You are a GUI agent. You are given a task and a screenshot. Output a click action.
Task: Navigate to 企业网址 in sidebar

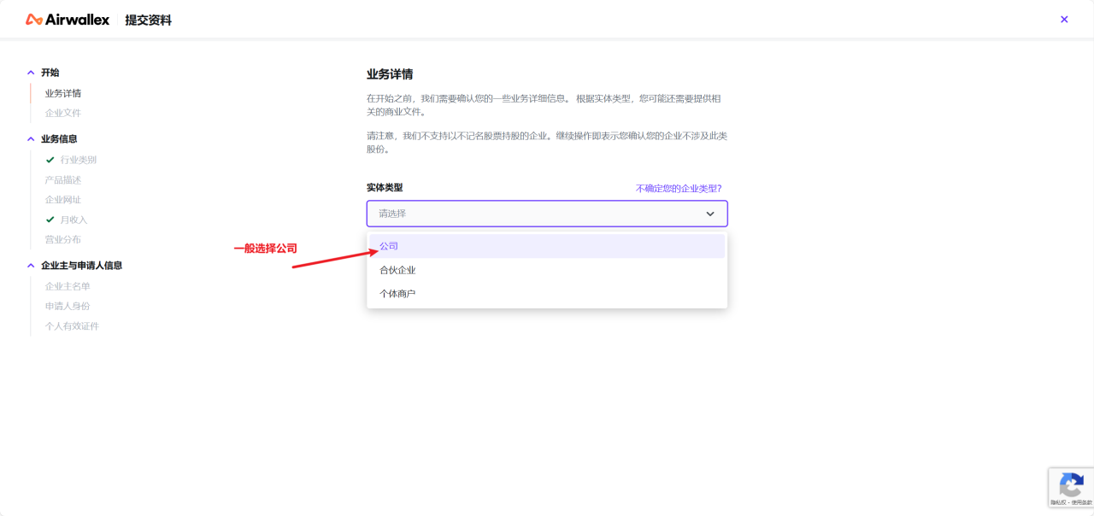pos(63,200)
